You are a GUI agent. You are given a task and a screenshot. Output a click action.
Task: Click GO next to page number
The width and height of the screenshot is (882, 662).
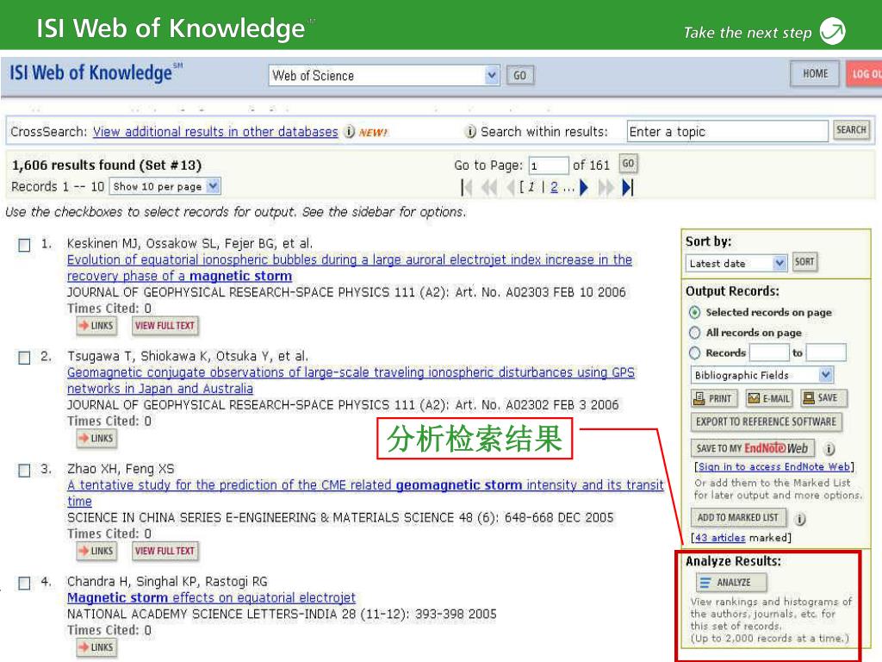click(628, 164)
